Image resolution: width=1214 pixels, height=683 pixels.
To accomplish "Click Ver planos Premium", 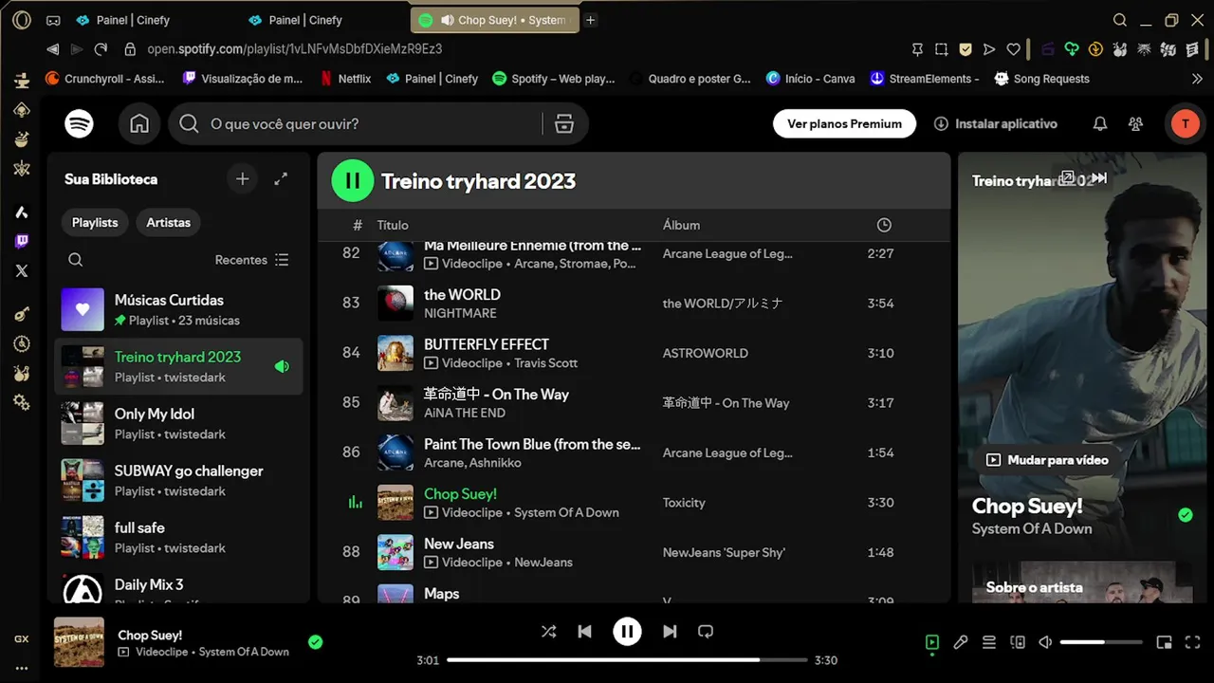I will coord(844,123).
